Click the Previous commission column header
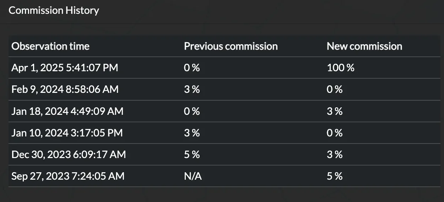The image size is (444, 202). tap(231, 46)
